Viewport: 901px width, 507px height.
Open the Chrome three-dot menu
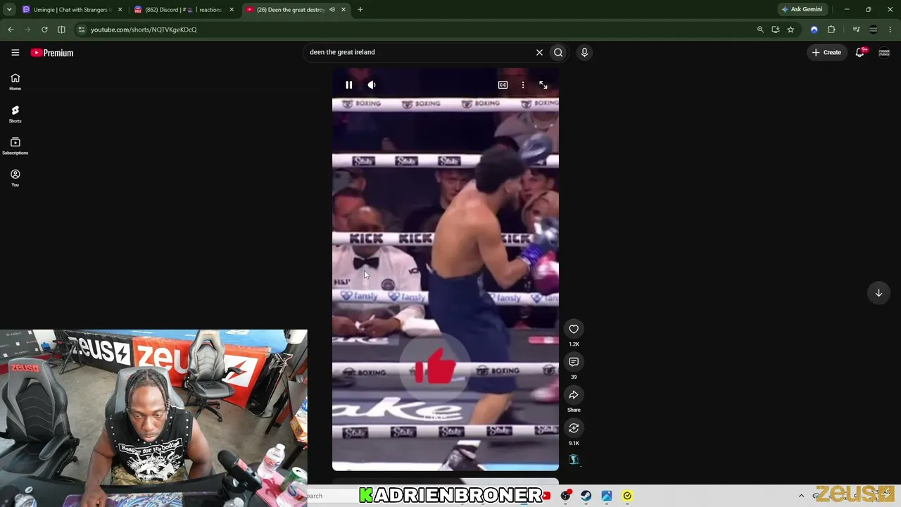coord(890,30)
